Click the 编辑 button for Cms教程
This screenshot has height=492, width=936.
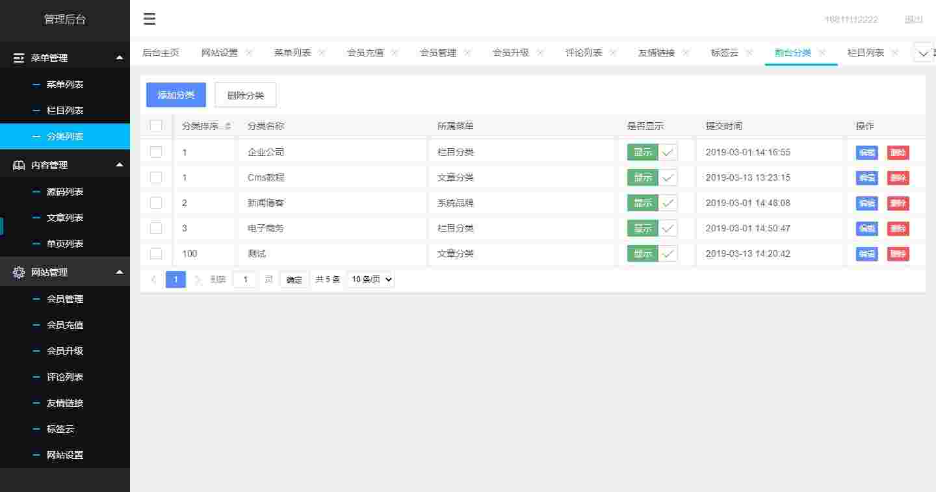(x=866, y=177)
